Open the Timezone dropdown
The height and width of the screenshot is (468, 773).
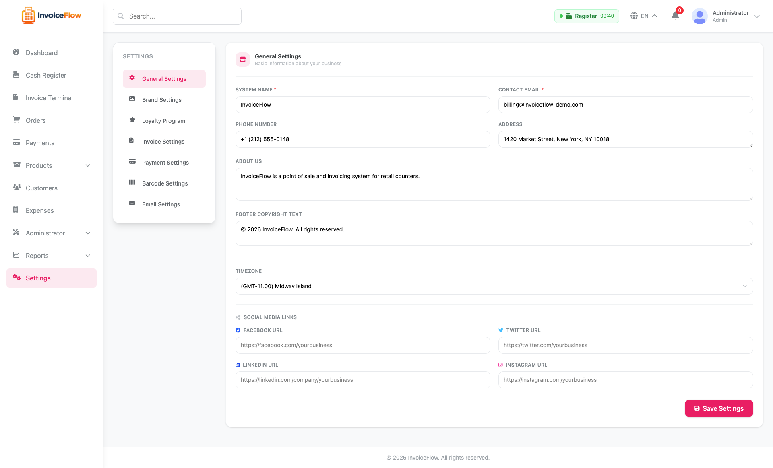pos(494,286)
